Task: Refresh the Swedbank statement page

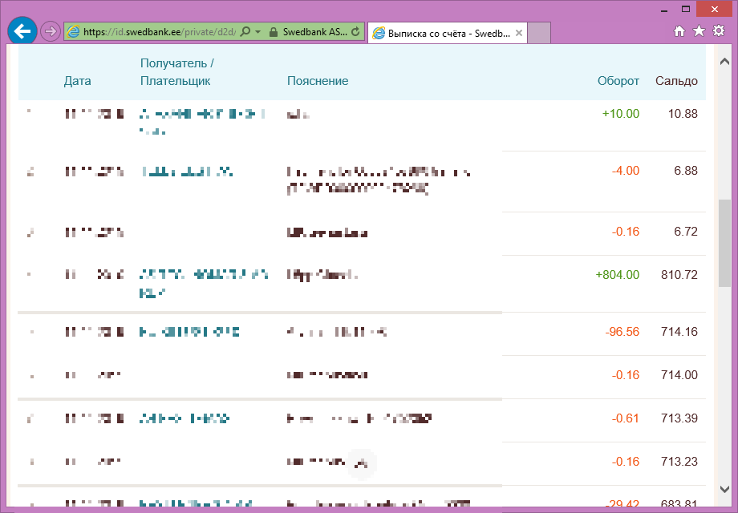Action: [354, 31]
